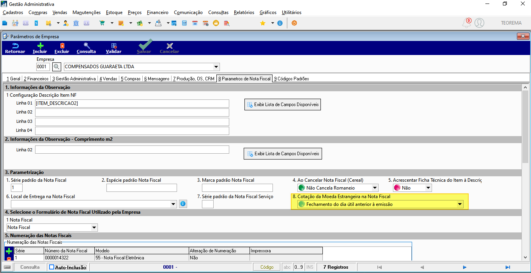Click the user profile avatar icon

[479, 23]
